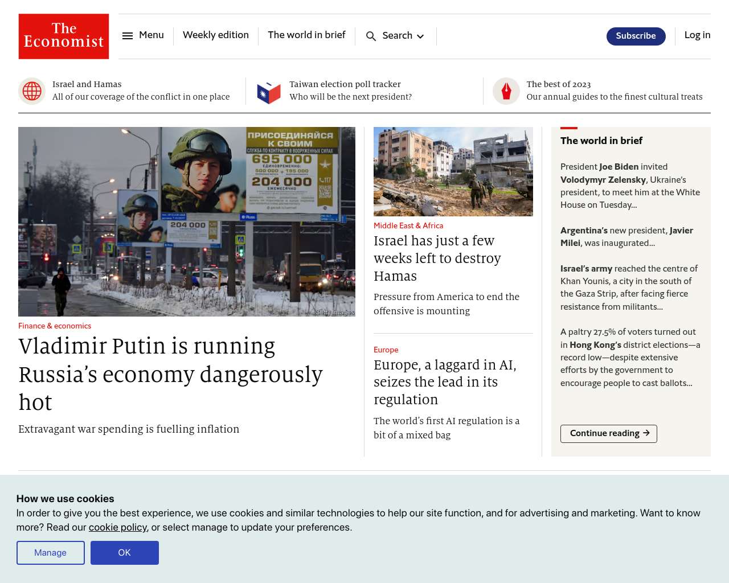Click 'The world's first AI regulation' subtitle
The image size is (729, 583).
[447, 428]
